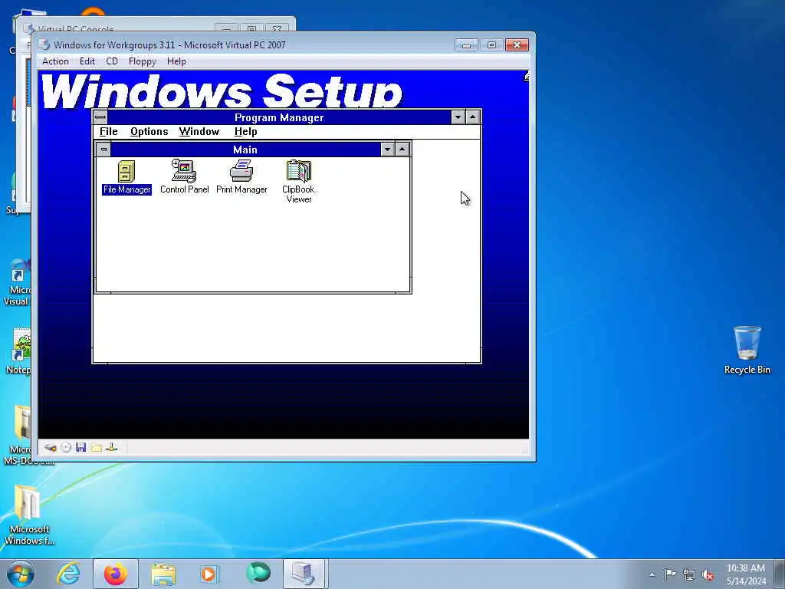Click the Program Manager title bar
Screen dimensions: 785x589
click(x=279, y=117)
